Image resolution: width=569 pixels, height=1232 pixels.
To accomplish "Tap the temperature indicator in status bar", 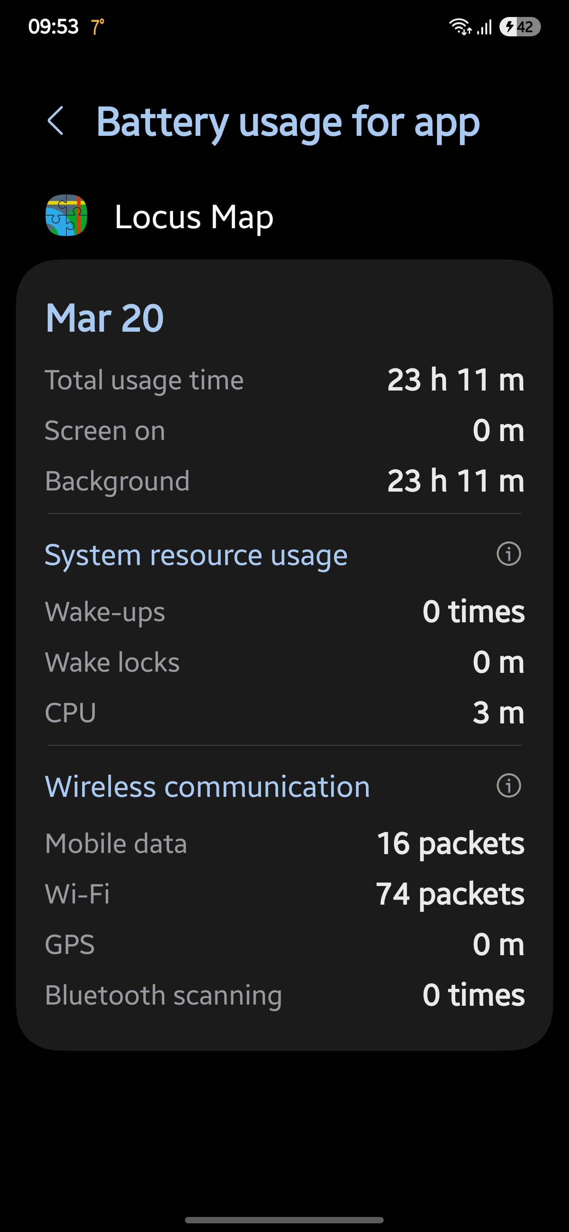I will click(98, 27).
